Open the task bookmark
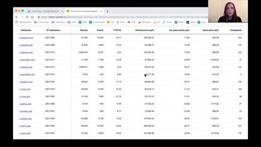 tap(201, 22)
